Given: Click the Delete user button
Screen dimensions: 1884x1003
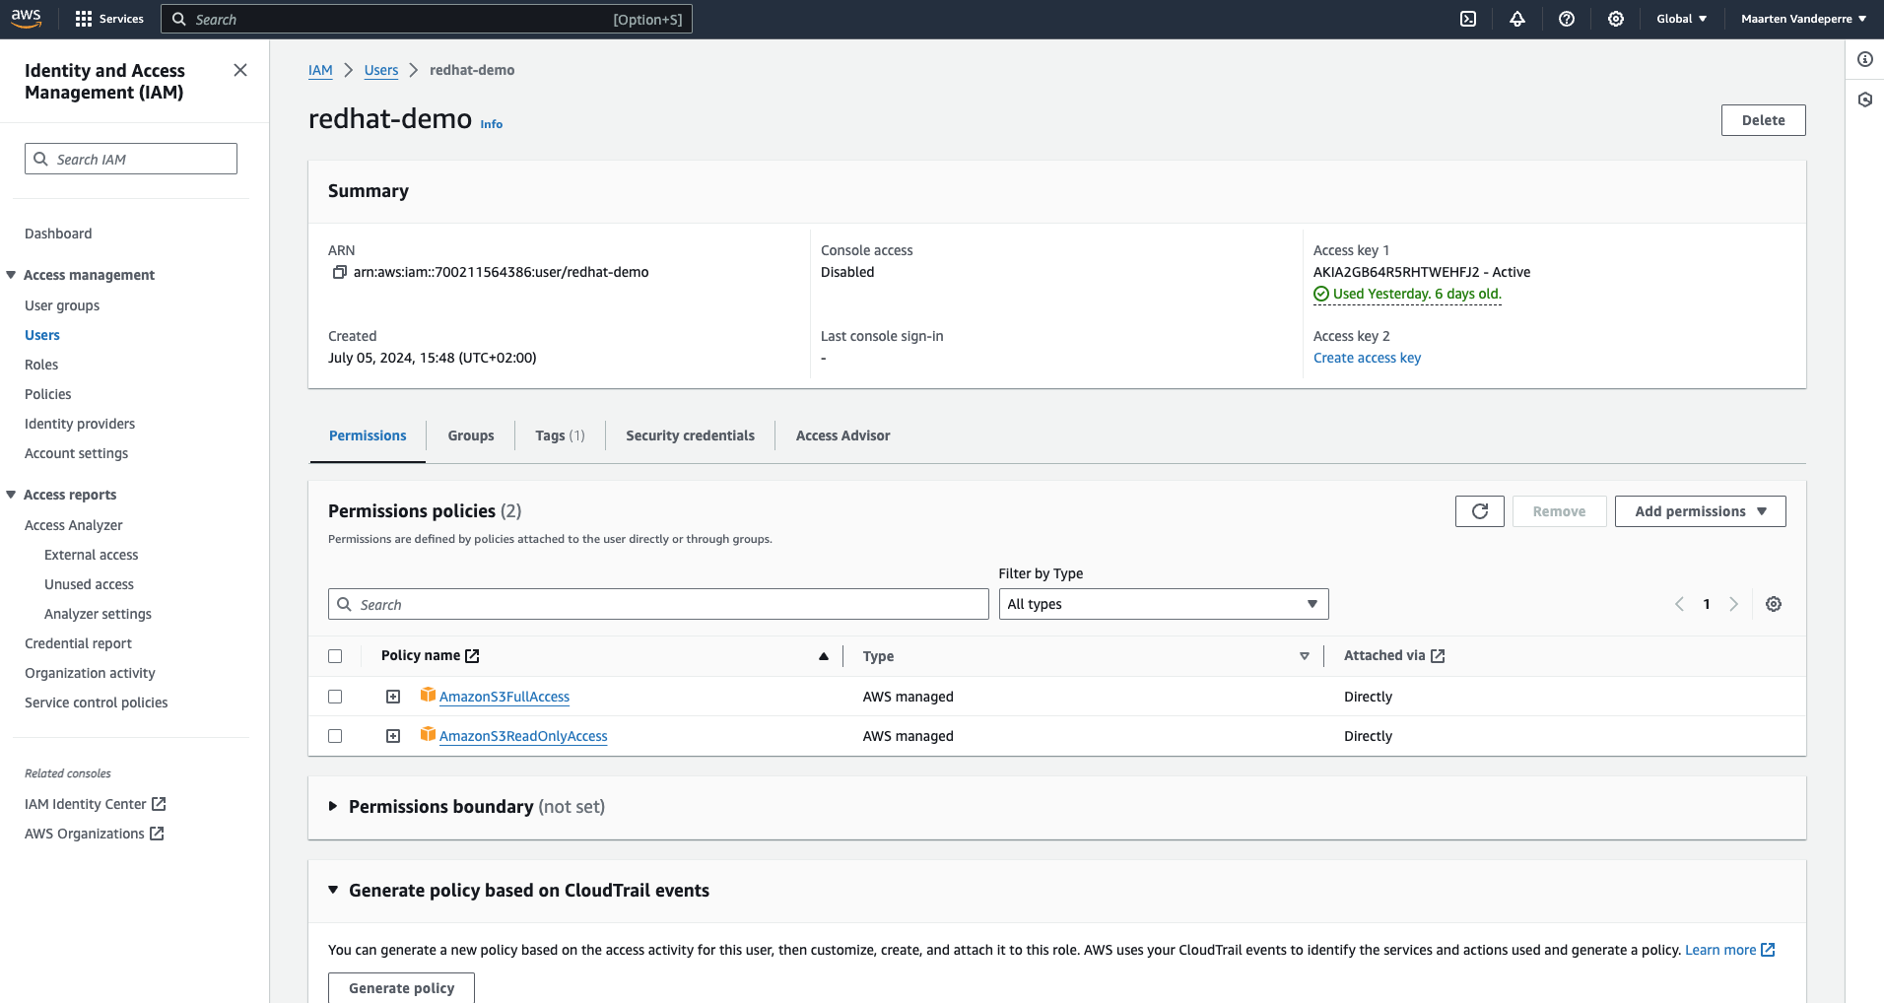Looking at the screenshot, I should (1764, 120).
